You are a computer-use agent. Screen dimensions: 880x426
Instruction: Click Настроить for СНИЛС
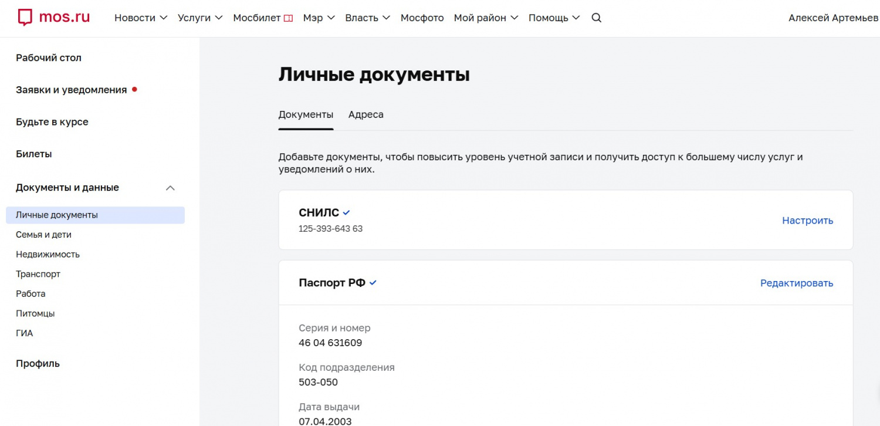coord(807,221)
